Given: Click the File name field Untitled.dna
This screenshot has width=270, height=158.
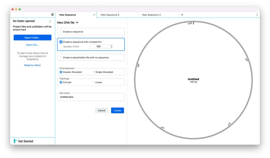Looking at the screenshot, I should (x=91, y=97).
